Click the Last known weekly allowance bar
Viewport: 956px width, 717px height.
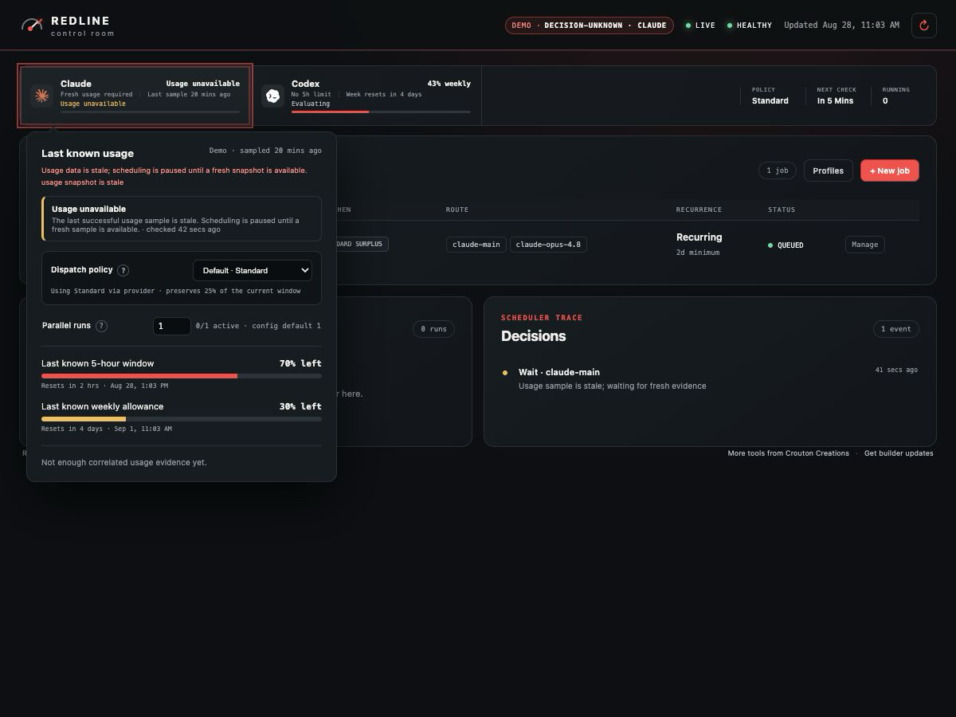(x=182, y=418)
